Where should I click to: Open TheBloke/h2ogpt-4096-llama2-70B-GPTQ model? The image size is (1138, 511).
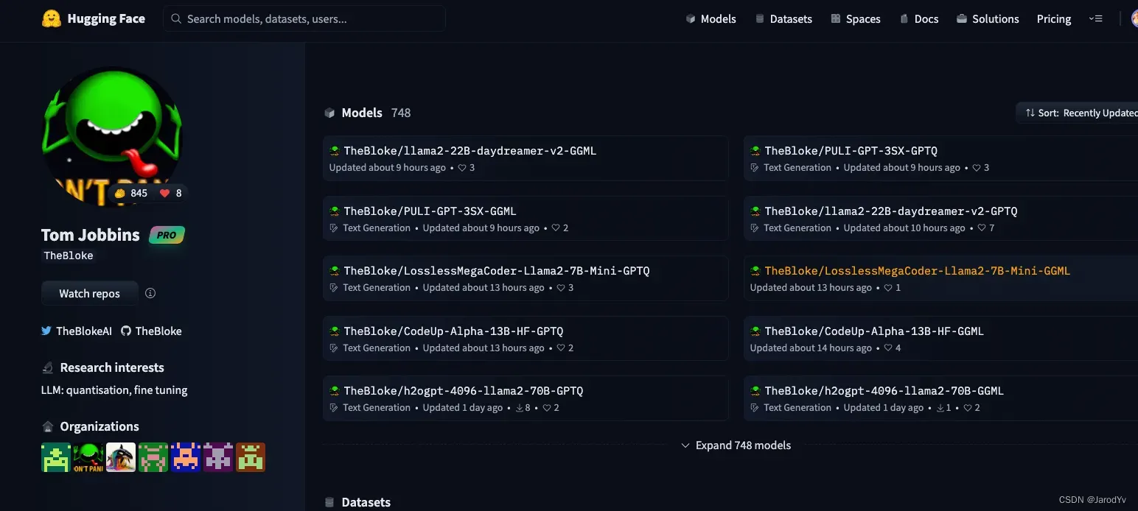526,398
